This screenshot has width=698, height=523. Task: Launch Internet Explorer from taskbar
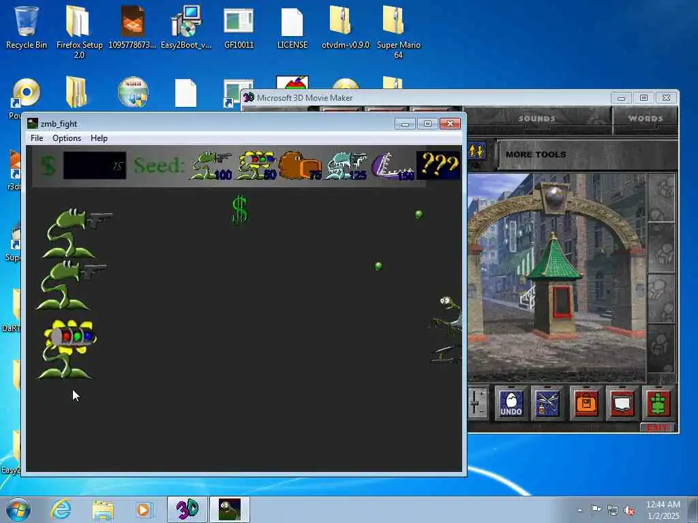(61, 509)
